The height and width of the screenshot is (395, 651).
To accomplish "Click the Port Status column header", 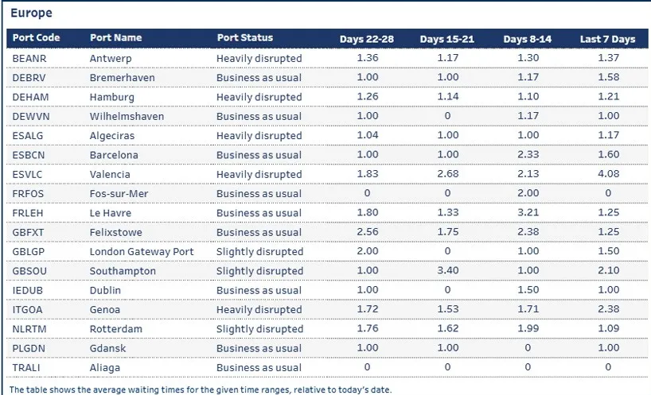I will [x=245, y=38].
